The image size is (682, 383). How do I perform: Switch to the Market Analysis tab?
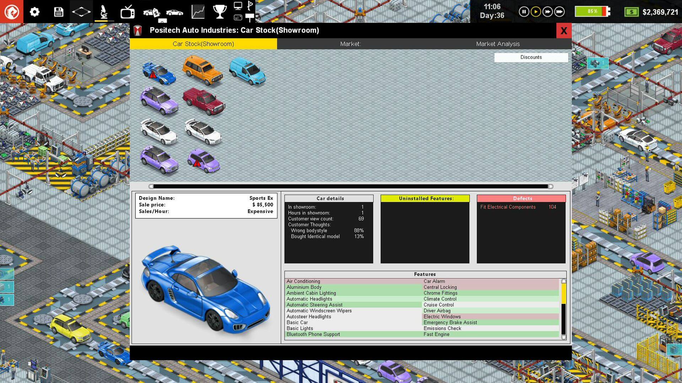coord(498,44)
